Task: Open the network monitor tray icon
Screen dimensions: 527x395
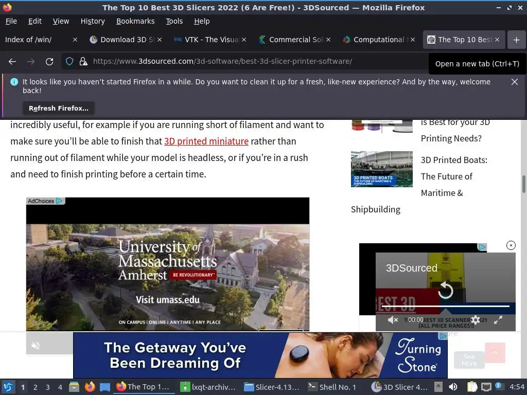Action: pos(486,387)
